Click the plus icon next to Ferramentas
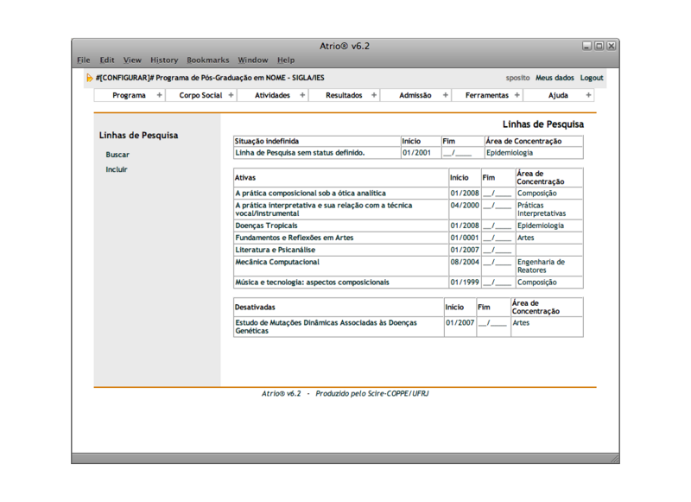This screenshot has height=502, width=691. pyautogui.click(x=517, y=96)
